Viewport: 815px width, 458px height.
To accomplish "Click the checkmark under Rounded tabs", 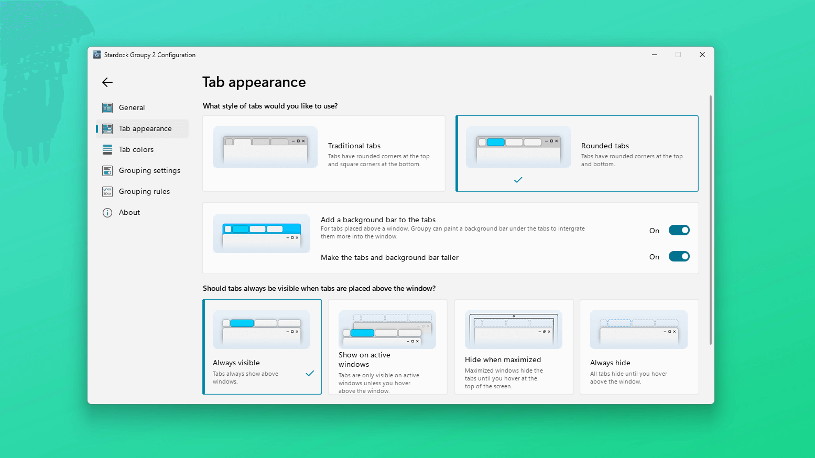I will 518,180.
